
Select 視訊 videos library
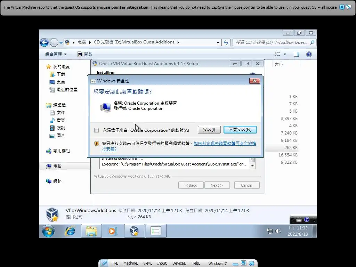click(57, 128)
